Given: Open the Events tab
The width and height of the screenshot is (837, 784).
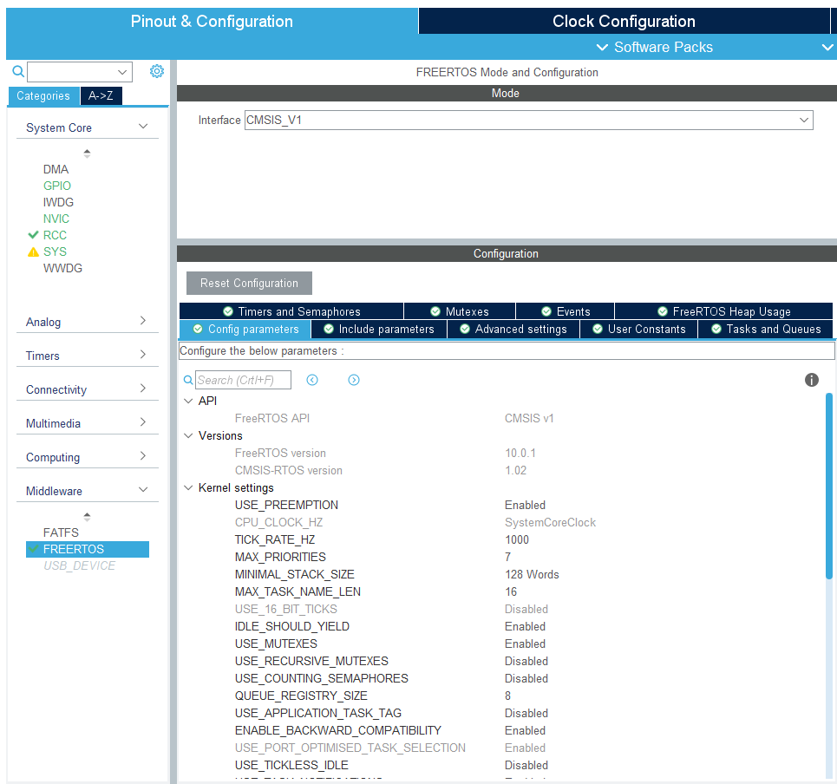Looking at the screenshot, I should (566, 311).
